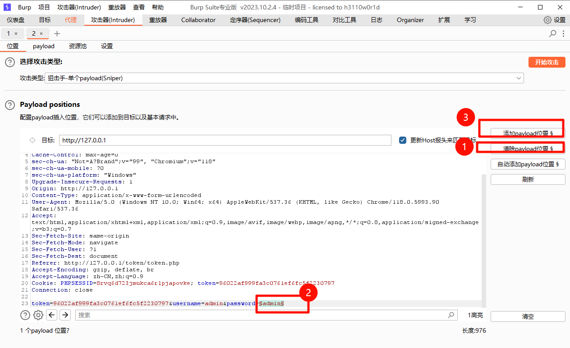Add a new Intruder tab with plus icon

(x=57, y=33)
